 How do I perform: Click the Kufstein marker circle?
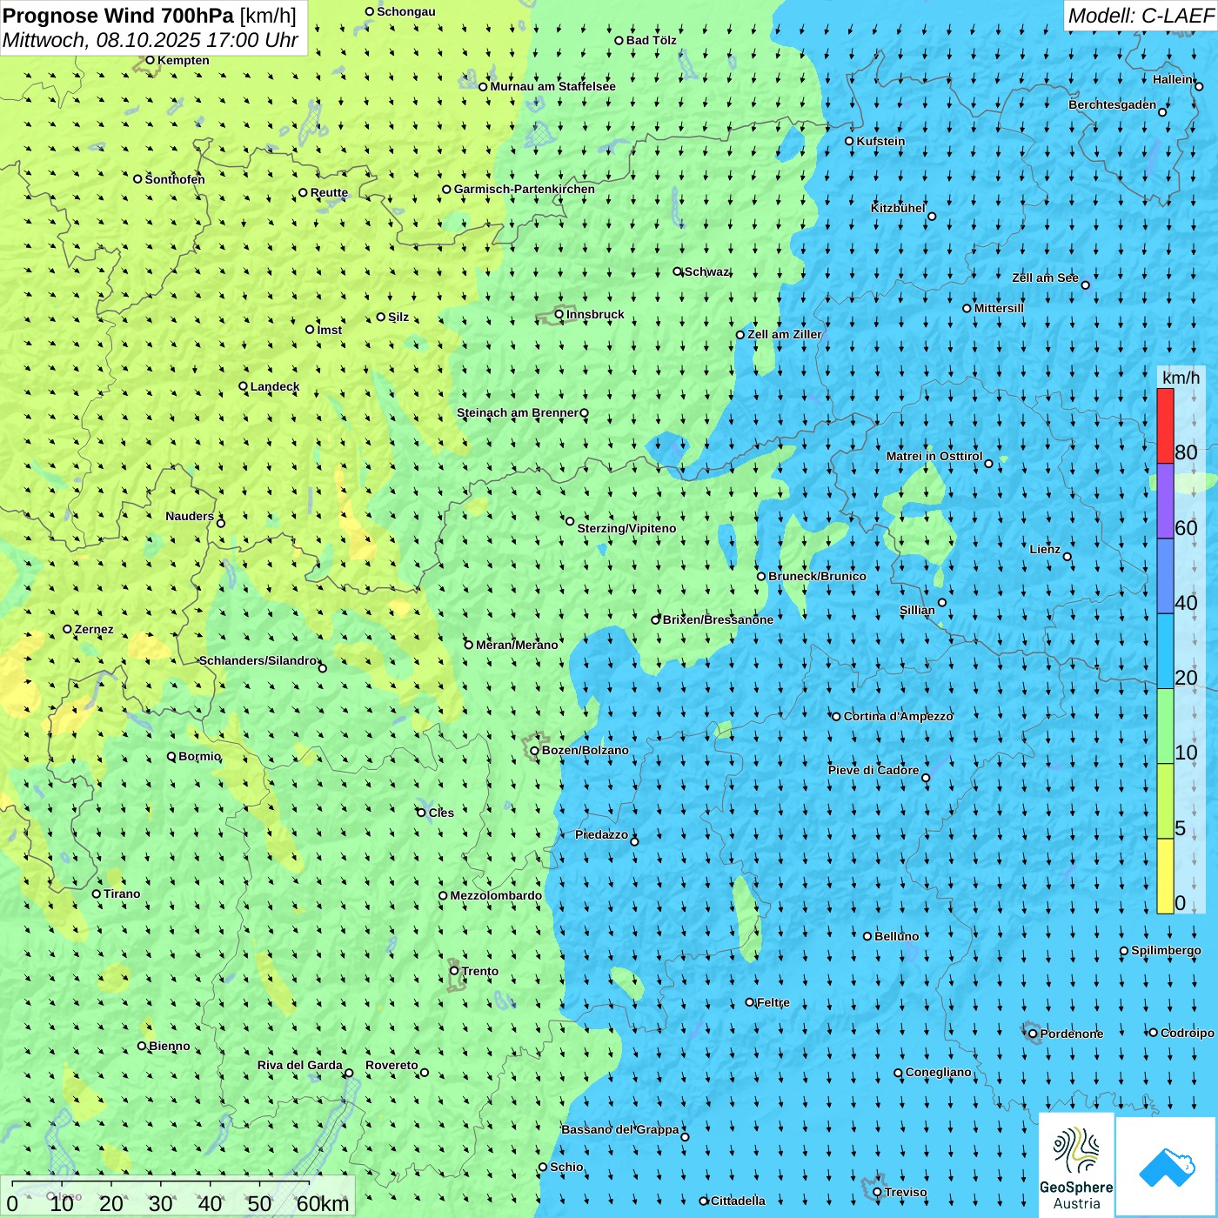850,141
